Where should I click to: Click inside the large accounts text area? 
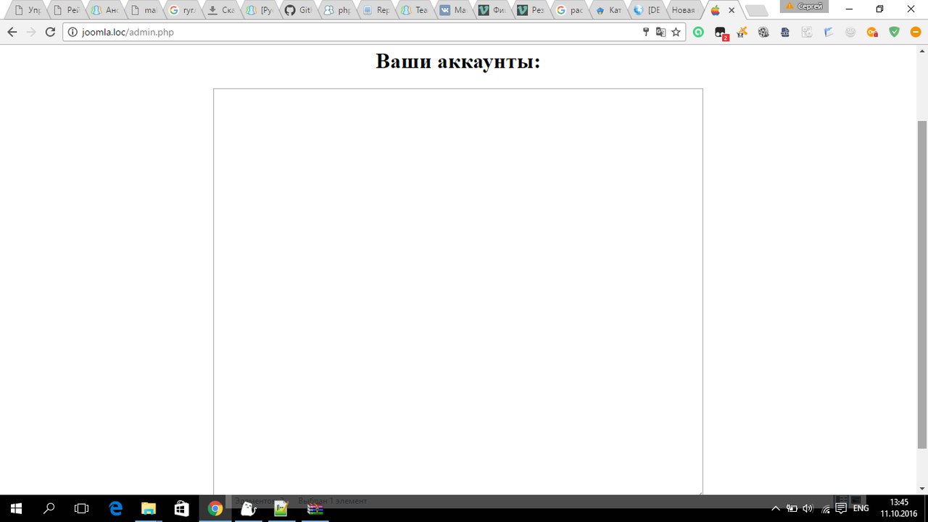(457, 291)
